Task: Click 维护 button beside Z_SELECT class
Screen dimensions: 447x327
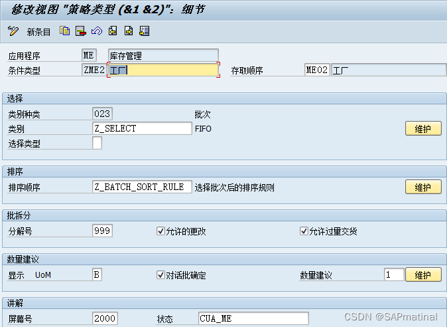Action: click(423, 128)
